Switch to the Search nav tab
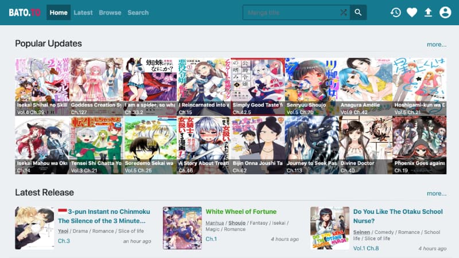The height and width of the screenshot is (258, 459). tap(138, 13)
